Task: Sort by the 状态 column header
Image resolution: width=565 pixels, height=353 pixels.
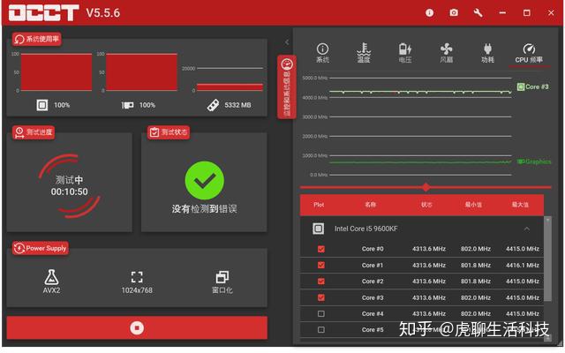Action: click(x=426, y=205)
